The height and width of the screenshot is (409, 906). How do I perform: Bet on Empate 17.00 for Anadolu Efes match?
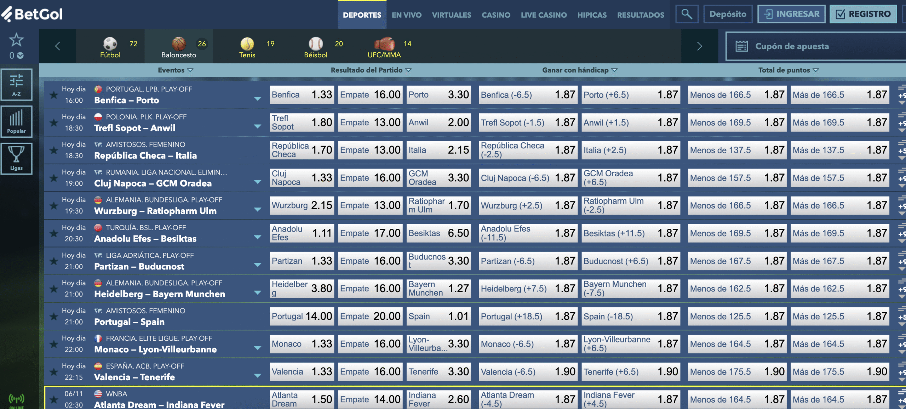tap(370, 233)
